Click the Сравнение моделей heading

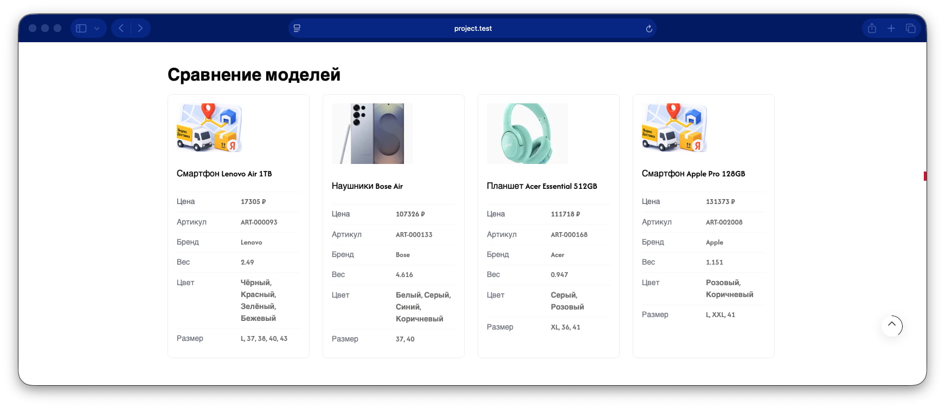(x=254, y=74)
